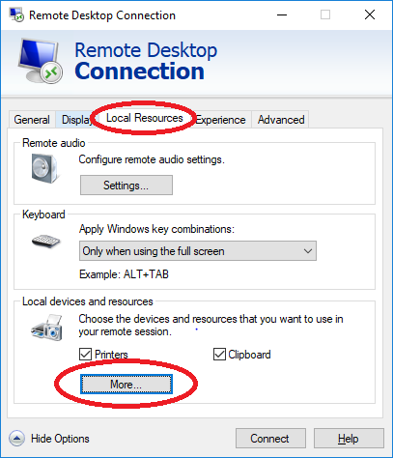Viewport: 393px width, 458px height.
Task: Click the printer and camera devices icon
Action: point(47,328)
